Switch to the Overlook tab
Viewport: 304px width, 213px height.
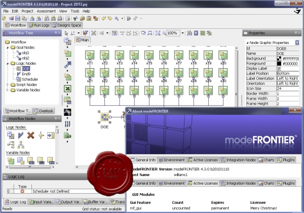(x=44, y=111)
